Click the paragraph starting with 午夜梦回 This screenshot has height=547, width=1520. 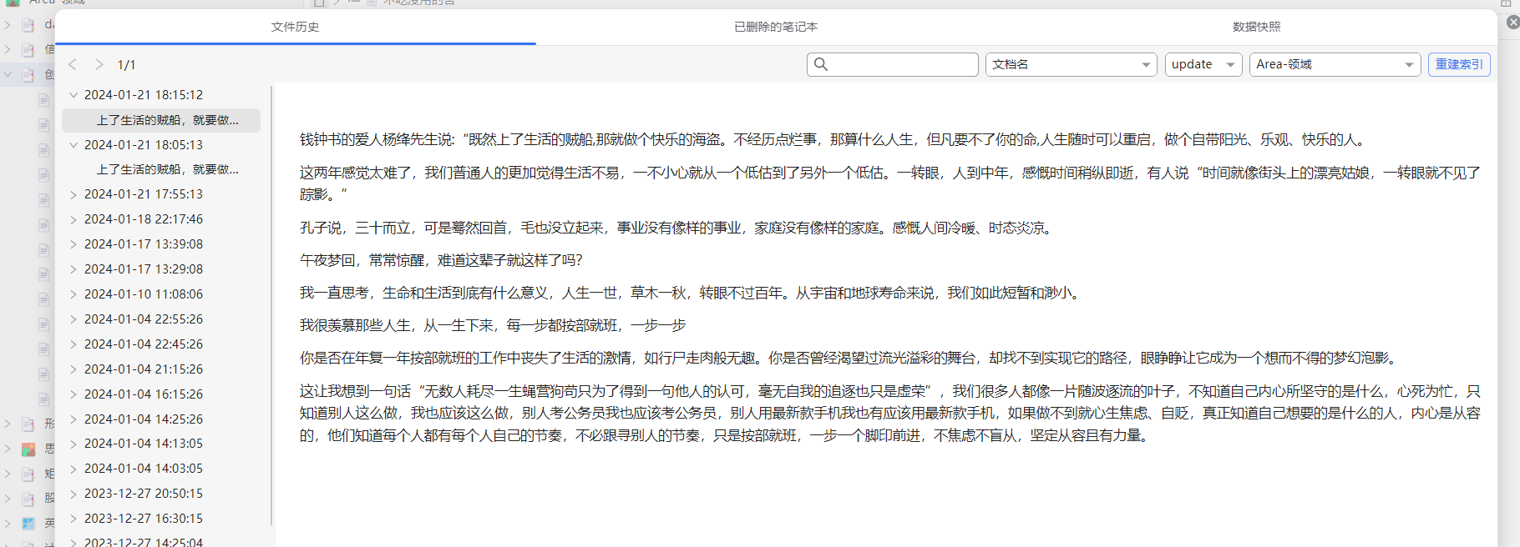(x=441, y=260)
